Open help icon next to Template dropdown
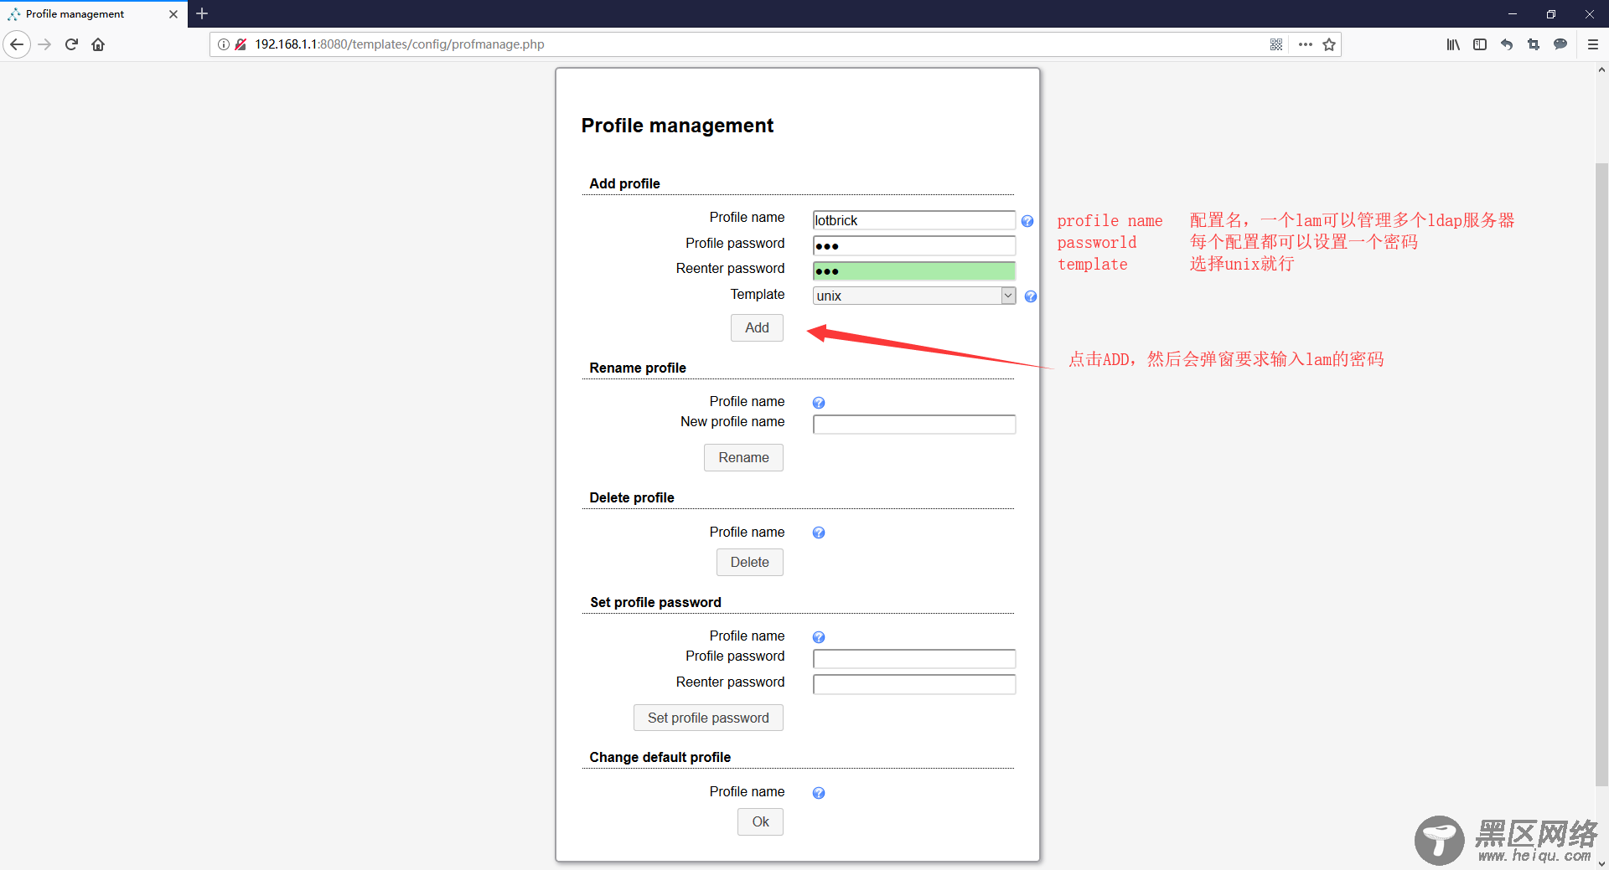The height and width of the screenshot is (870, 1609). pos(1031,296)
